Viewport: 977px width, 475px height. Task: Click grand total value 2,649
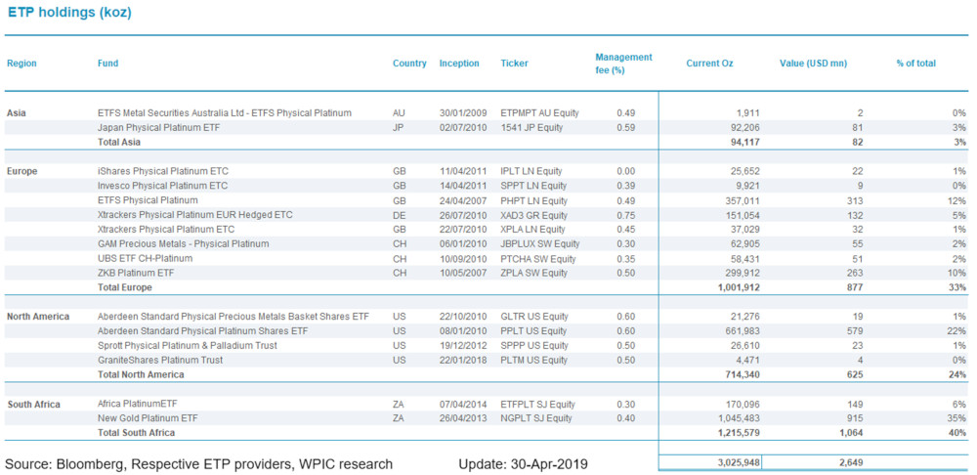pos(851,463)
